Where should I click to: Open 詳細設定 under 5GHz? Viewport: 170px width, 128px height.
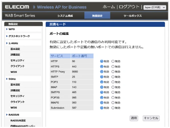click(15, 90)
